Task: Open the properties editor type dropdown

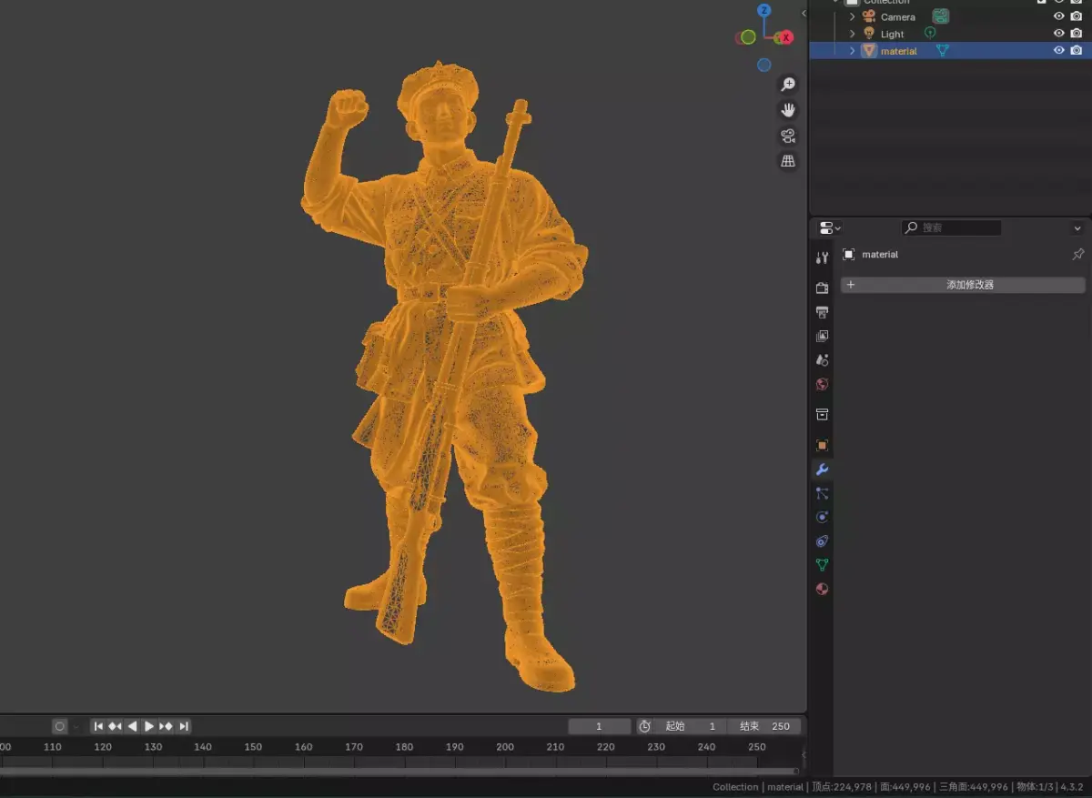Action: click(x=829, y=227)
